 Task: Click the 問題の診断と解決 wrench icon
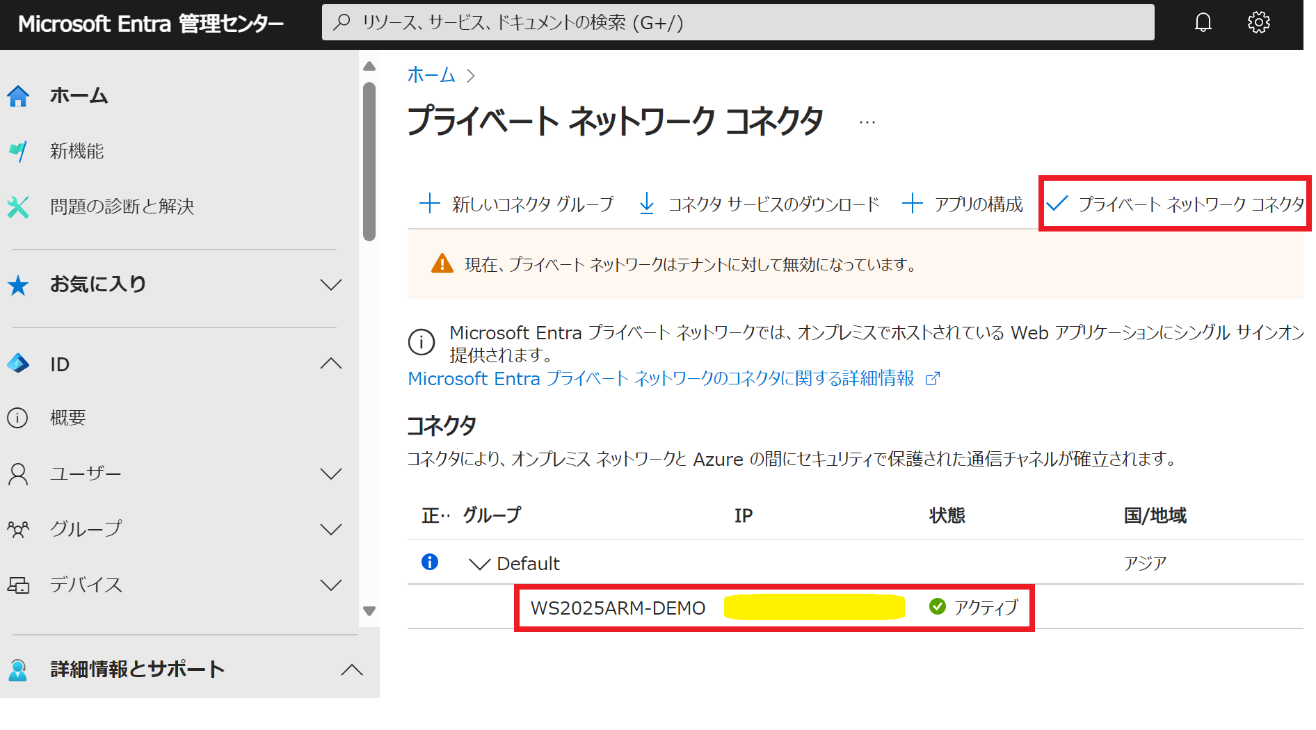pyautogui.click(x=18, y=206)
